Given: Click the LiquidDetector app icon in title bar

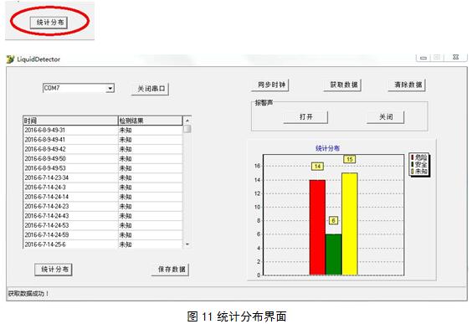Looking at the screenshot, I should coord(11,59).
